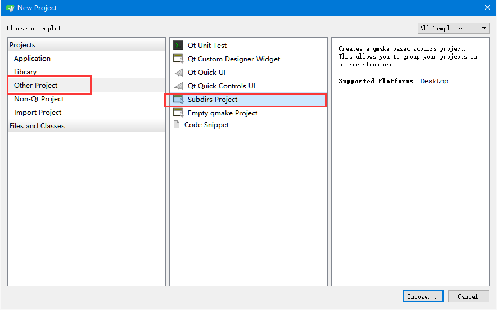This screenshot has width=497, height=310.
Task: Select the Non-Qt Project category
Action: (x=39, y=99)
